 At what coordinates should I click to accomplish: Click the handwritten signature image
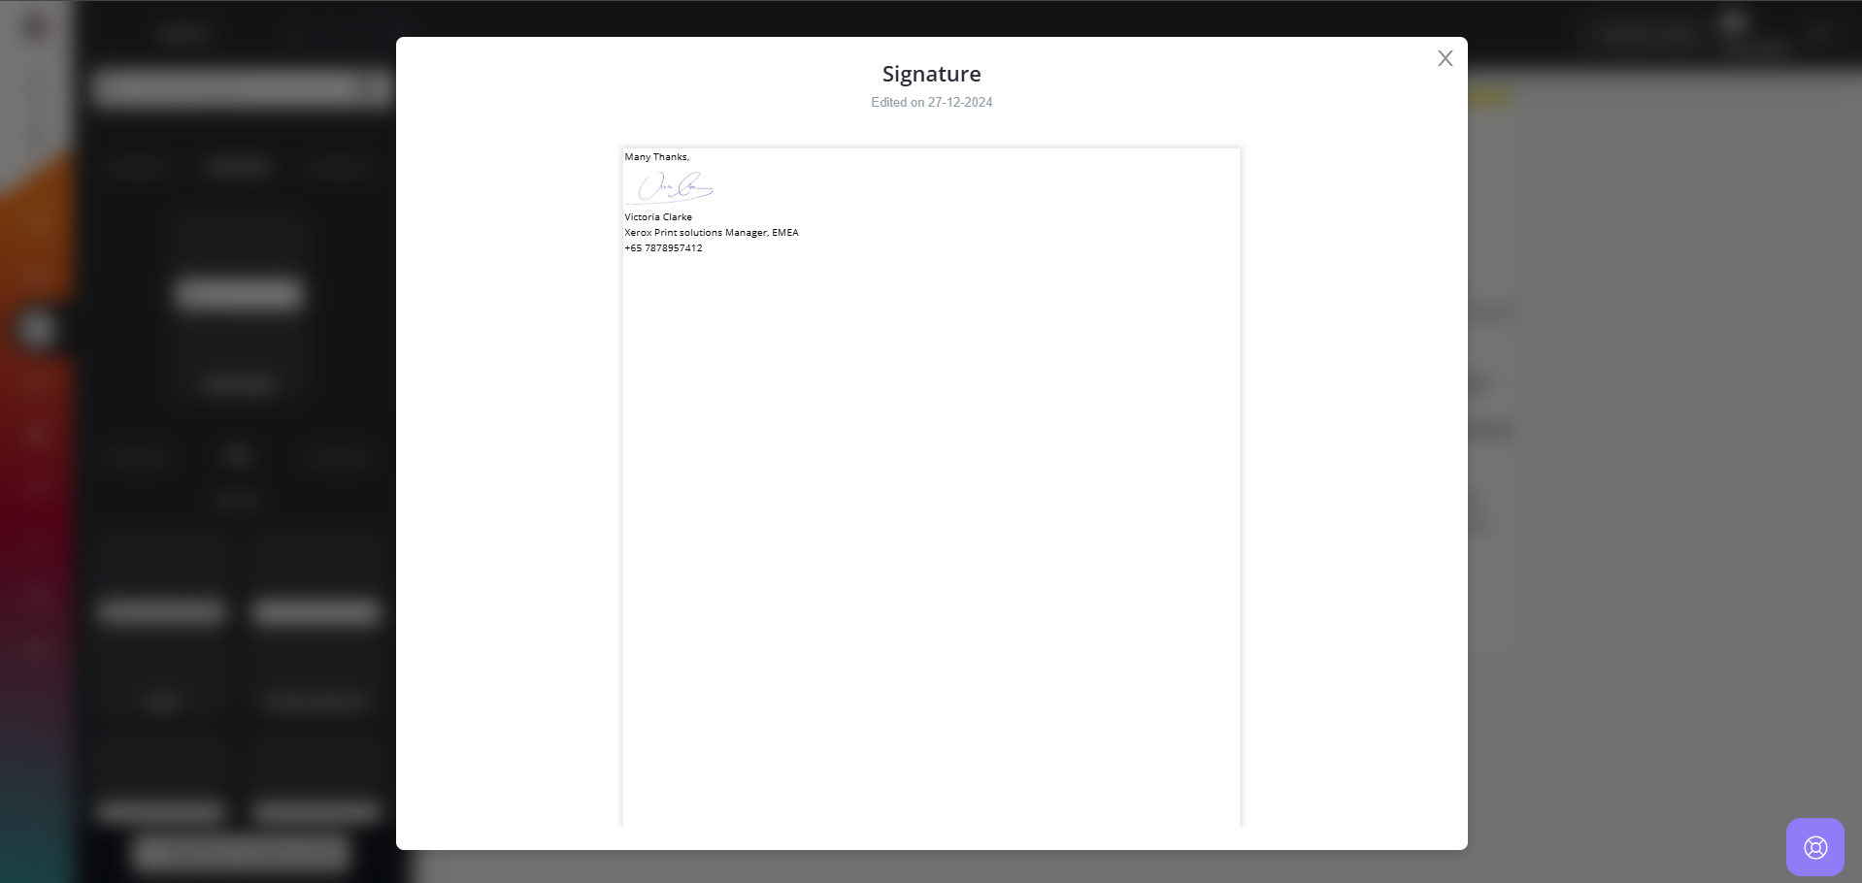[675, 186]
